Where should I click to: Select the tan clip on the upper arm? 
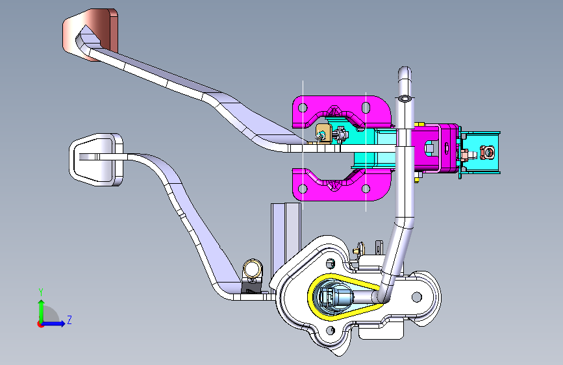coord(323,134)
